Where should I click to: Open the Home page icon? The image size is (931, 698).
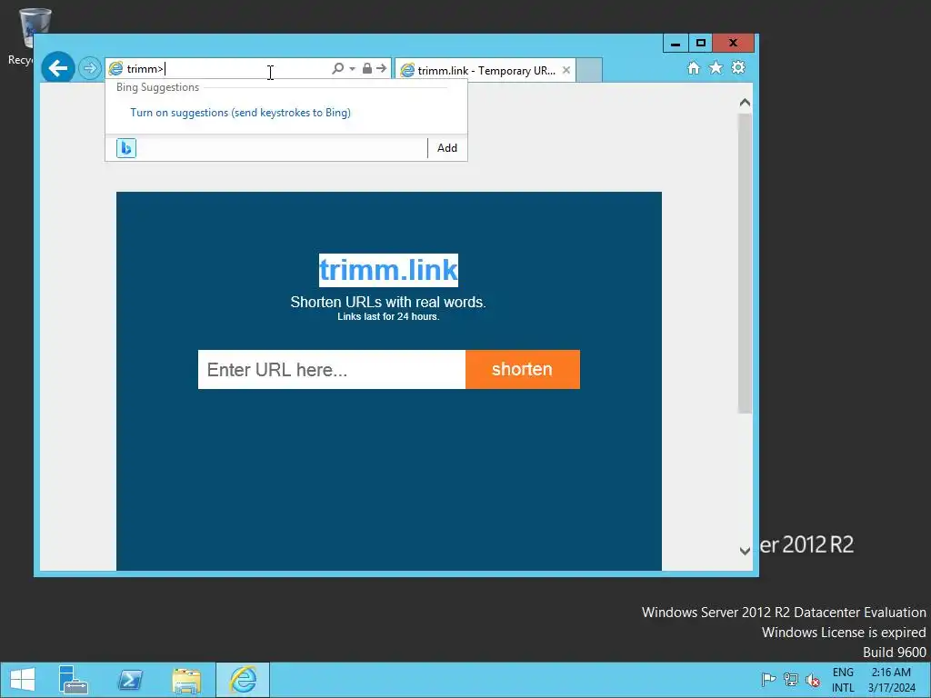click(x=694, y=67)
